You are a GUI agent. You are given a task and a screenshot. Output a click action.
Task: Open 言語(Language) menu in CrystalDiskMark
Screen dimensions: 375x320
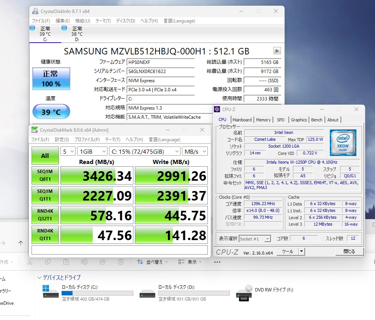coord(165,139)
